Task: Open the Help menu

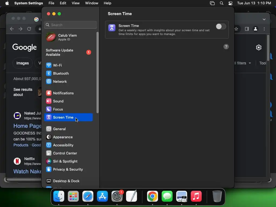Action: (107, 3)
